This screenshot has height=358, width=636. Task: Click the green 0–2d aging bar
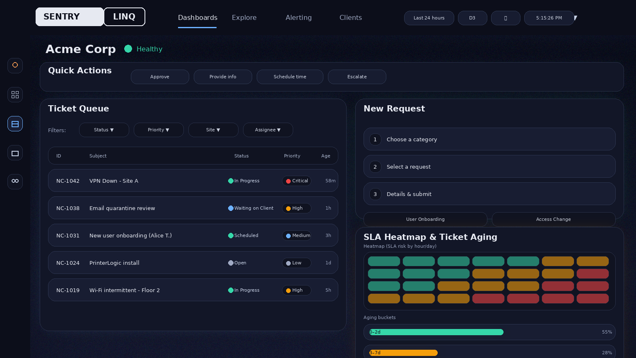(435, 332)
